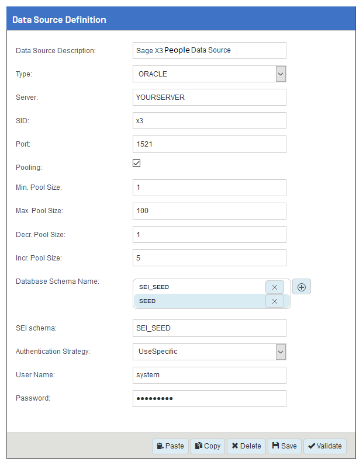Uncheck the Pooling checkbox

(x=137, y=163)
